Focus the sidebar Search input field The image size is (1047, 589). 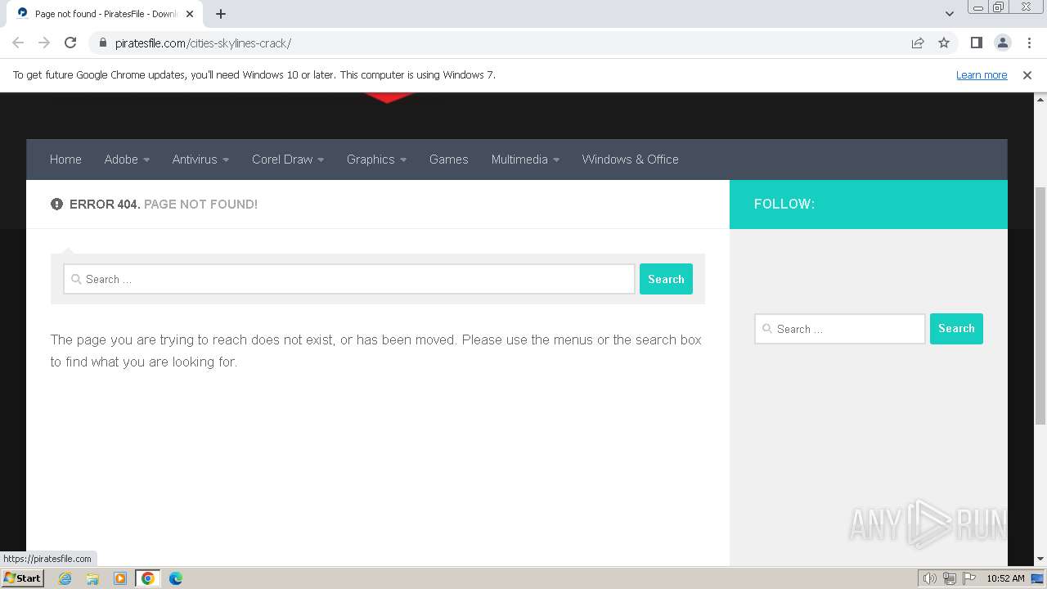pos(840,329)
